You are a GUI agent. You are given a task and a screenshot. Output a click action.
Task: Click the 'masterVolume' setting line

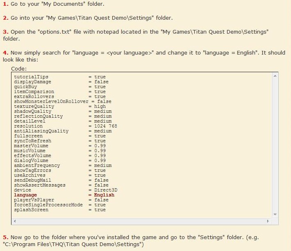pos(60,146)
